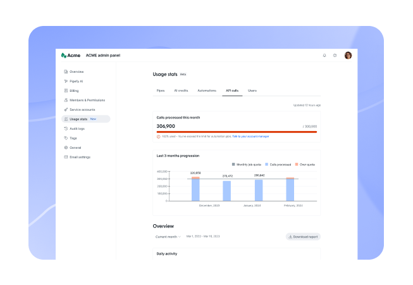This screenshot has height=285, width=413.
Task: Open Tags in the sidebar
Action: (73, 138)
